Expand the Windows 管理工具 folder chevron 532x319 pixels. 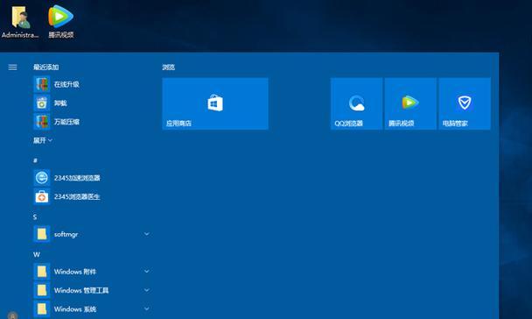point(147,290)
